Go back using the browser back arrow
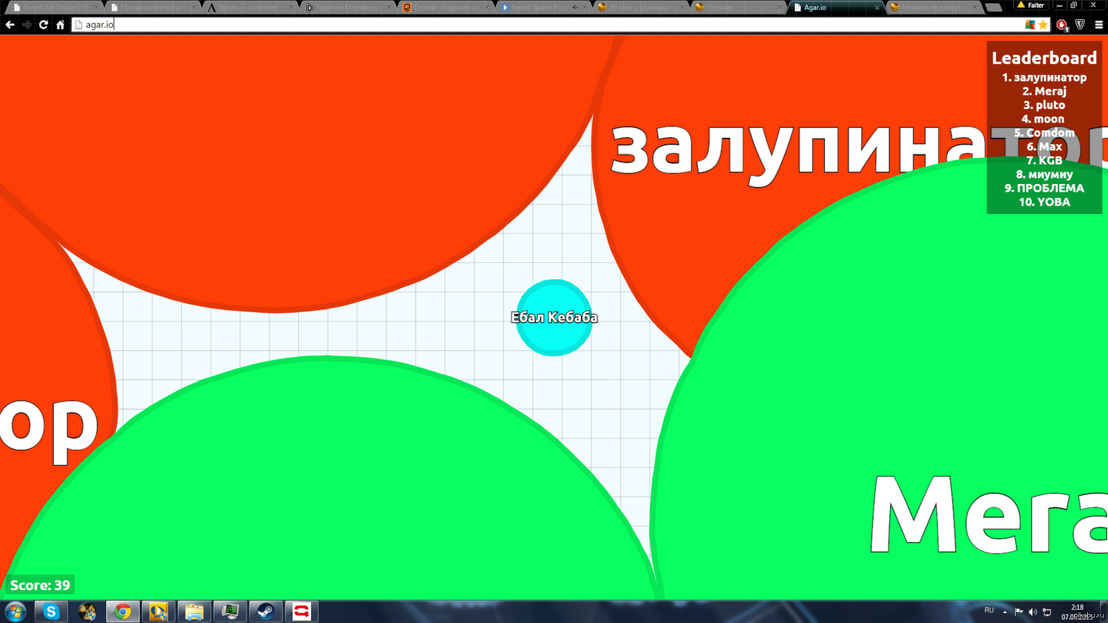This screenshot has height=623, width=1108. pos(10,25)
